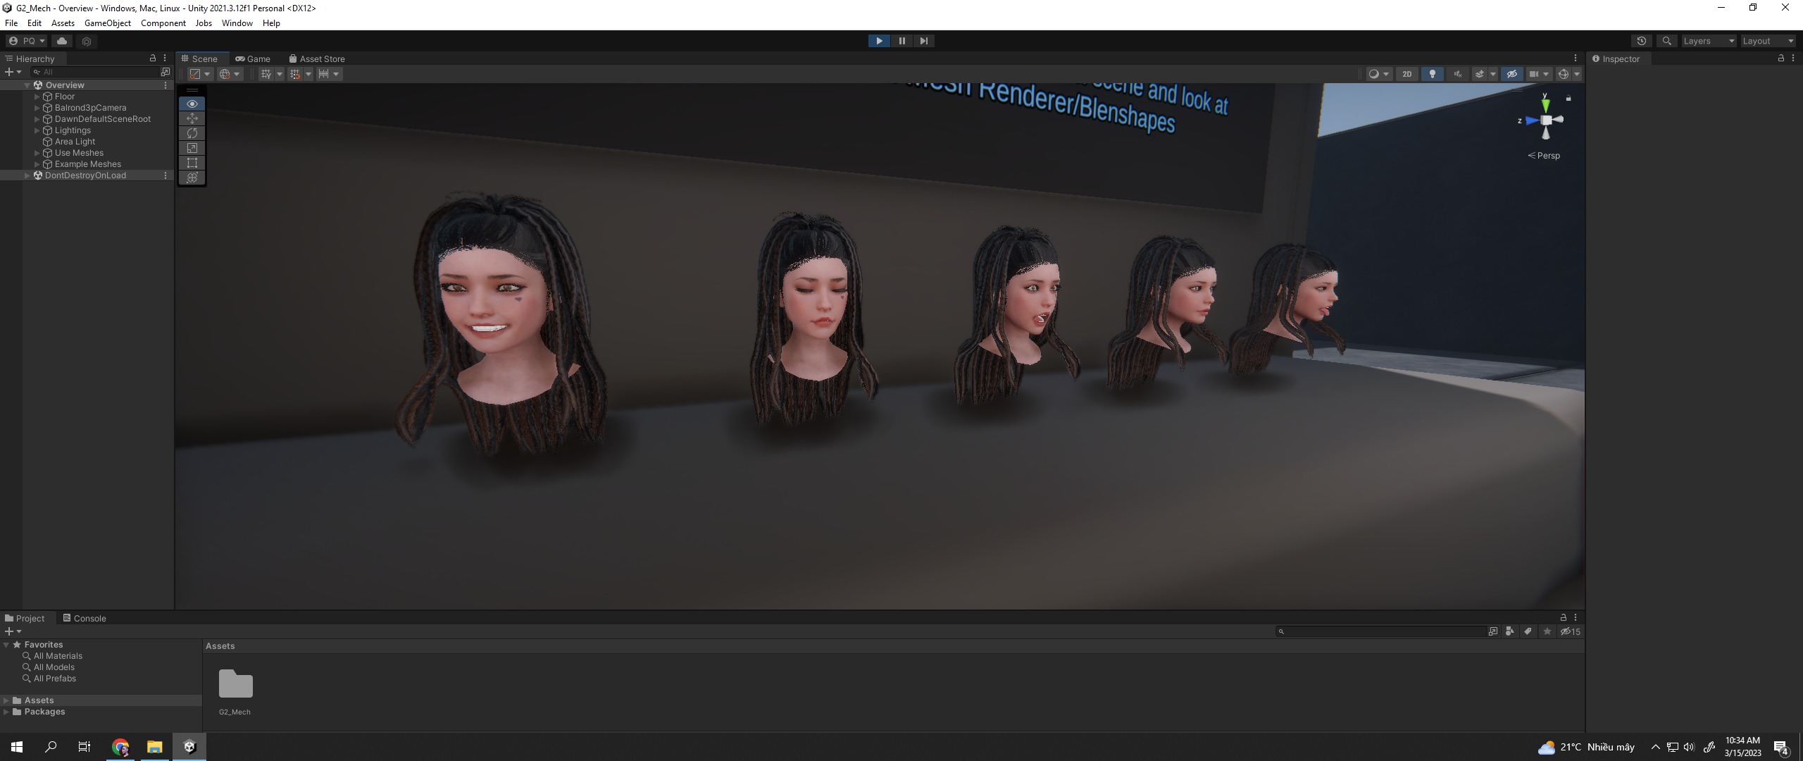
Task: Toggle scene audio mute button
Action: coord(1457,74)
